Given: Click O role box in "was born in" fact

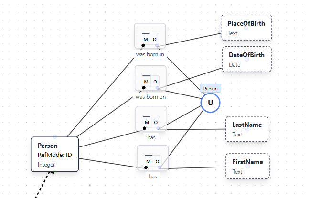Looking at the screenshot, I should coord(155,39).
